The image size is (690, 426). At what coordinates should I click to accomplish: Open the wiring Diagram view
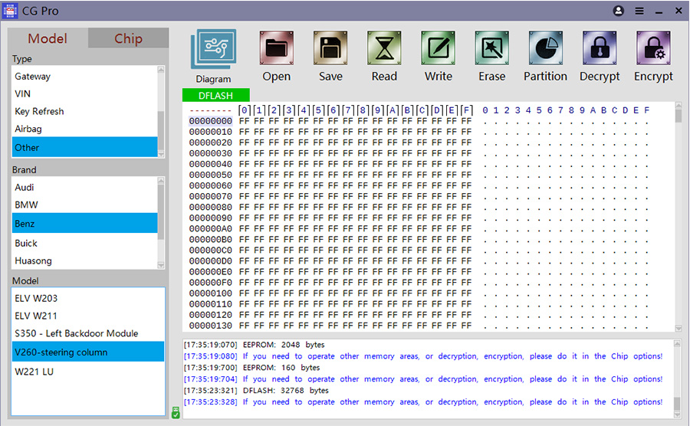213,51
